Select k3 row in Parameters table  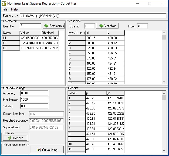(x=11, y=48)
